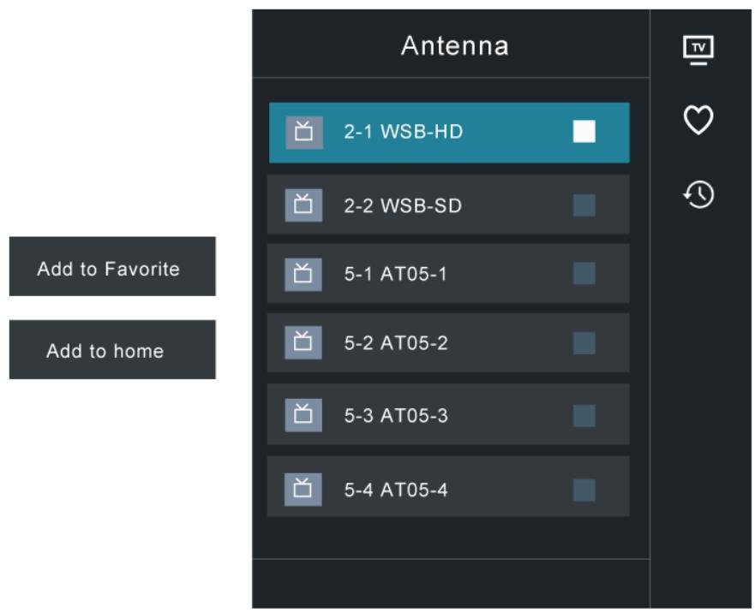Select Add to Favorite option
The image size is (755, 612).
(112, 266)
